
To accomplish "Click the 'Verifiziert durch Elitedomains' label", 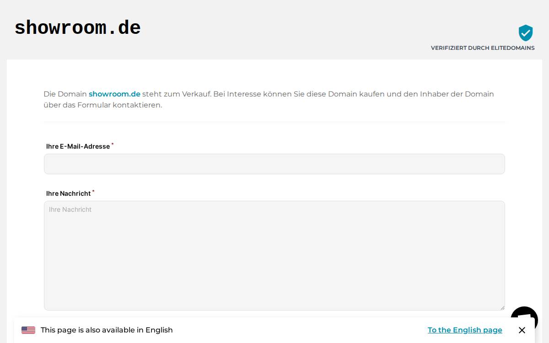I will coord(483,48).
